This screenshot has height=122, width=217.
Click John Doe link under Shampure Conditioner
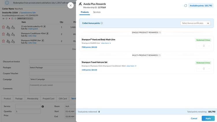(x=32, y=36)
